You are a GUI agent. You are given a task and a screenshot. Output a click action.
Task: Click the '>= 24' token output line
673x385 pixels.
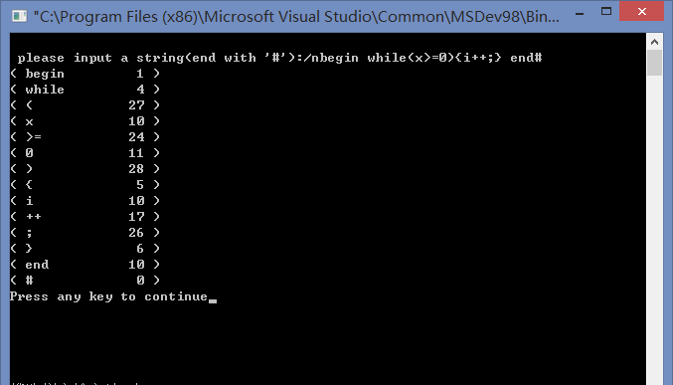click(84, 137)
